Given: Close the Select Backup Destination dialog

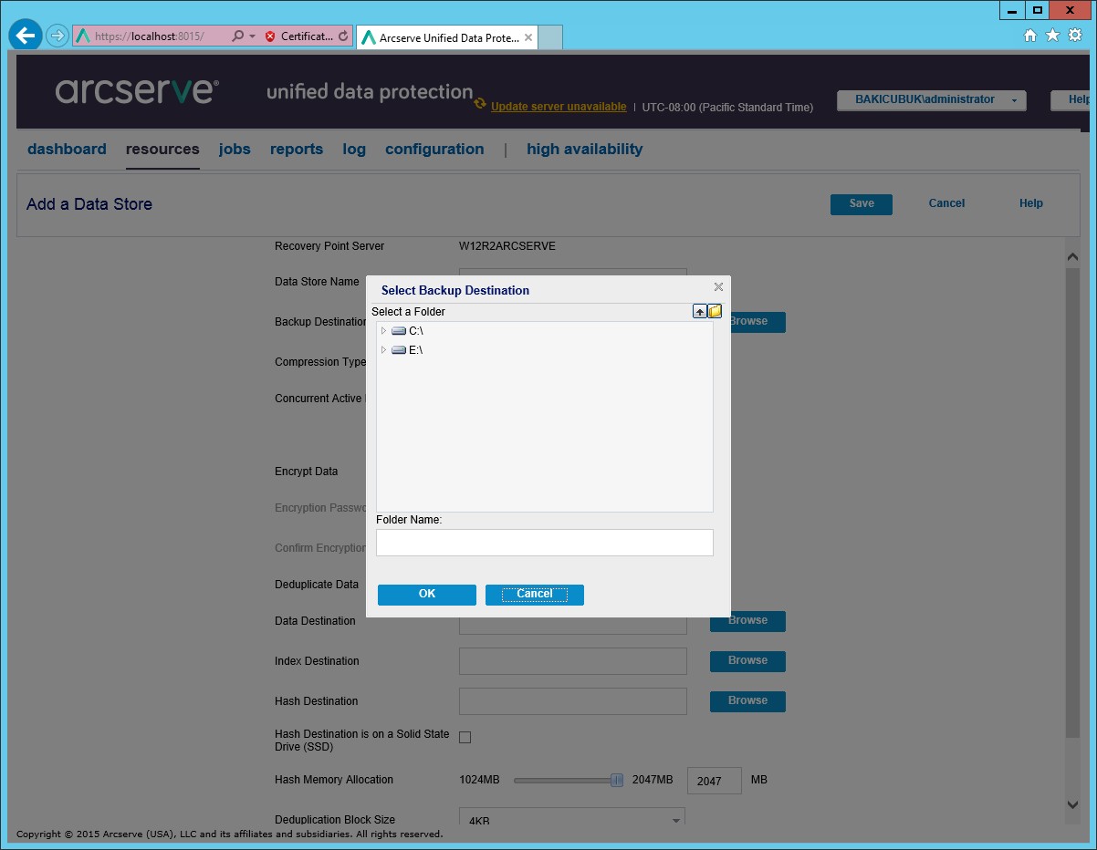Looking at the screenshot, I should pyautogui.click(x=718, y=287).
